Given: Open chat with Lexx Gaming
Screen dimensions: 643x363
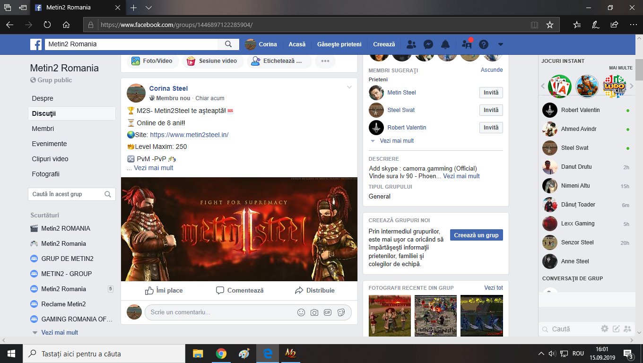Looking at the screenshot, I should (586, 224).
